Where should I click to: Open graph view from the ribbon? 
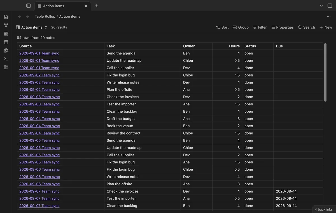(6, 25)
